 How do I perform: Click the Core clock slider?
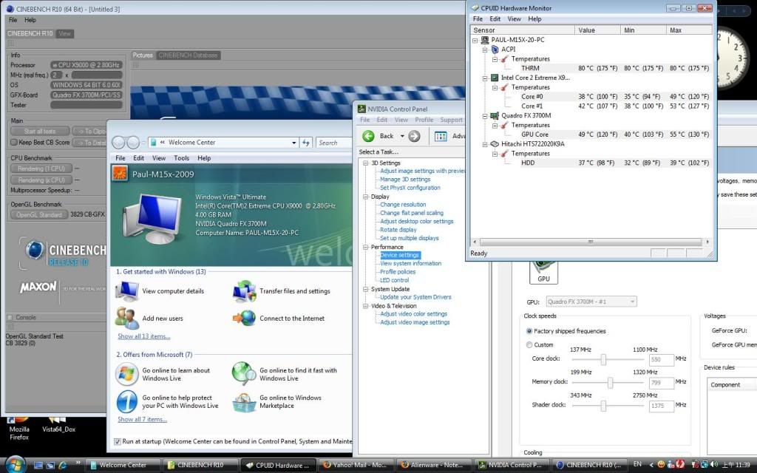coord(603,359)
